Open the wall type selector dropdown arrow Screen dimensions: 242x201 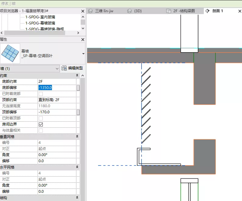click(83, 54)
